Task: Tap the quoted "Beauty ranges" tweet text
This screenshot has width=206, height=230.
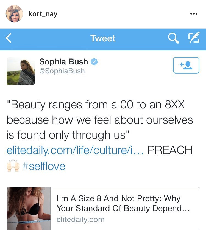Action: (x=99, y=120)
